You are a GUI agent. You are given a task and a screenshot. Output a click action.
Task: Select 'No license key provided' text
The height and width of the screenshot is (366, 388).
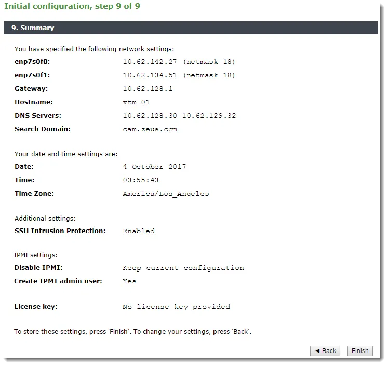[x=177, y=307]
